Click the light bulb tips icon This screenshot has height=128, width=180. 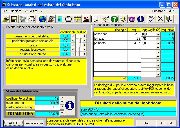(x=123, y=19)
